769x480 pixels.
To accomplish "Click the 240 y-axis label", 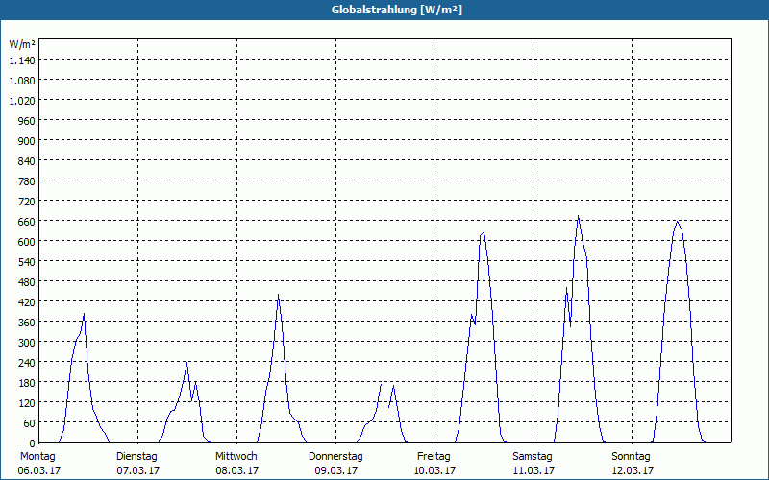I will (27, 363).
